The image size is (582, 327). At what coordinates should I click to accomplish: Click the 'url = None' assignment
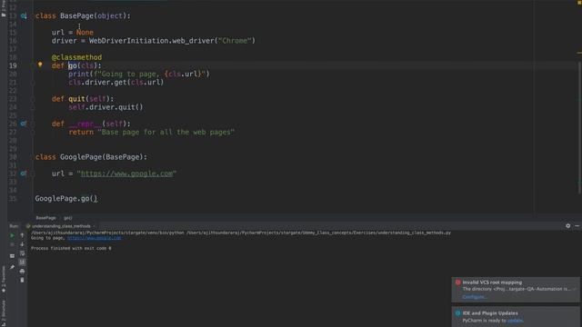pos(73,33)
